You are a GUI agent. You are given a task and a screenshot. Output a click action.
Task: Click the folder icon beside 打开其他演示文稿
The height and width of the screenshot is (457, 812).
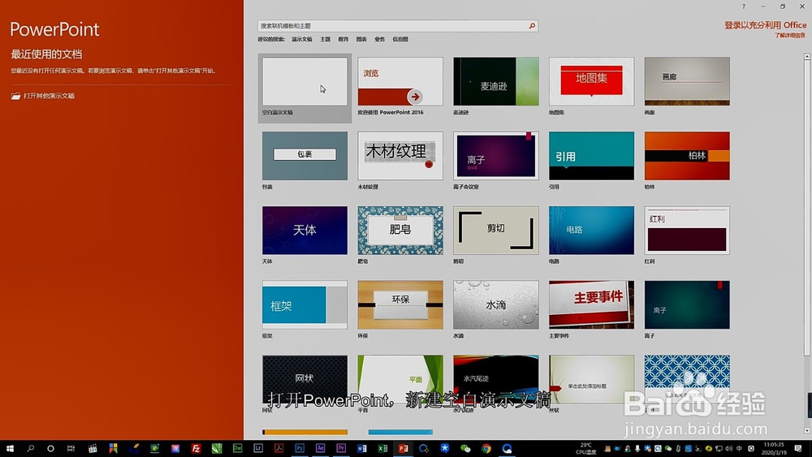pyautogui.click(x=16, y=96)
